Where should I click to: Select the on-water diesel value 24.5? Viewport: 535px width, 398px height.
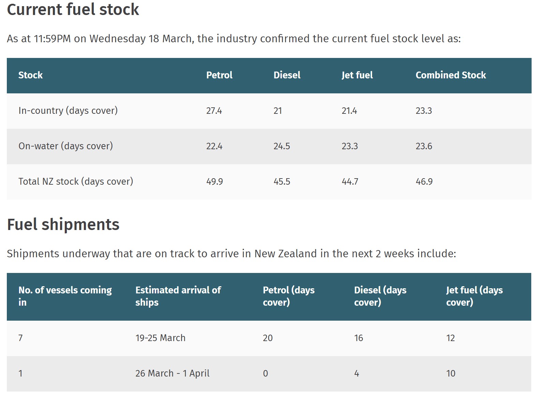tap(282, 146)
